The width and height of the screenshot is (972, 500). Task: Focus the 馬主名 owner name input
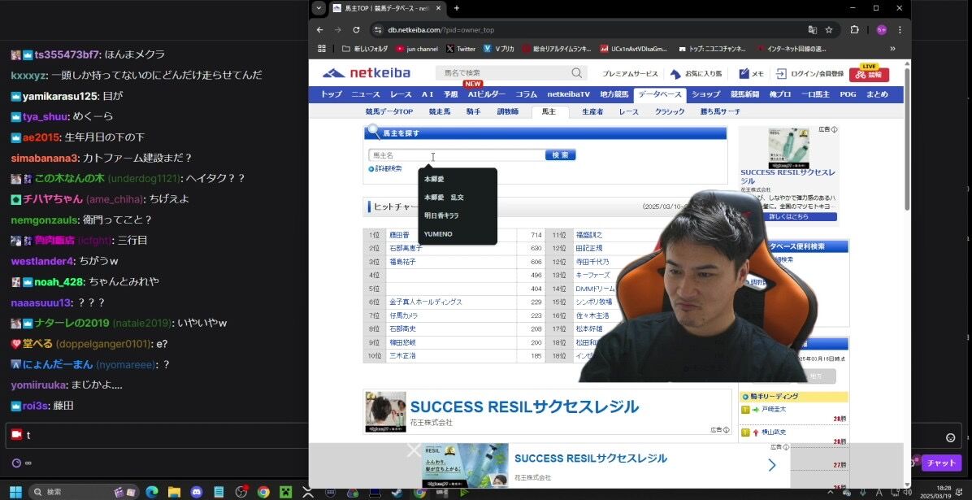coord(457,155)
